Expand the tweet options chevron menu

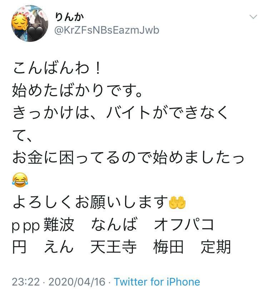click(253, 17)
